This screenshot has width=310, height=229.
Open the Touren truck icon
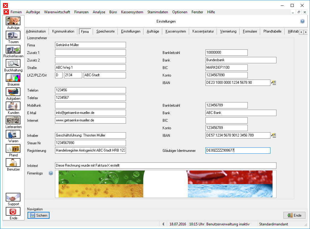[x=13, y=35]
